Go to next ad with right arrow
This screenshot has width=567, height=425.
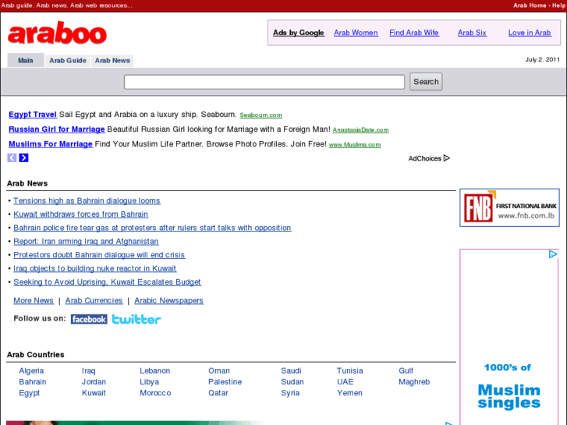[24, 158]
